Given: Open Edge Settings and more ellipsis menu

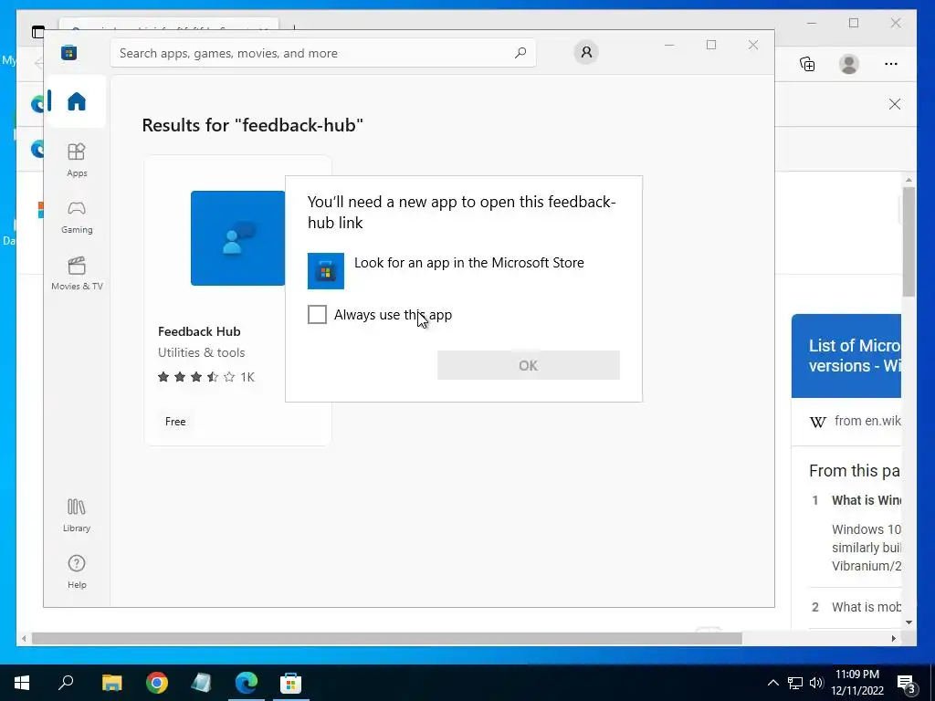Looking at the screenshot, I should point(891,64).
